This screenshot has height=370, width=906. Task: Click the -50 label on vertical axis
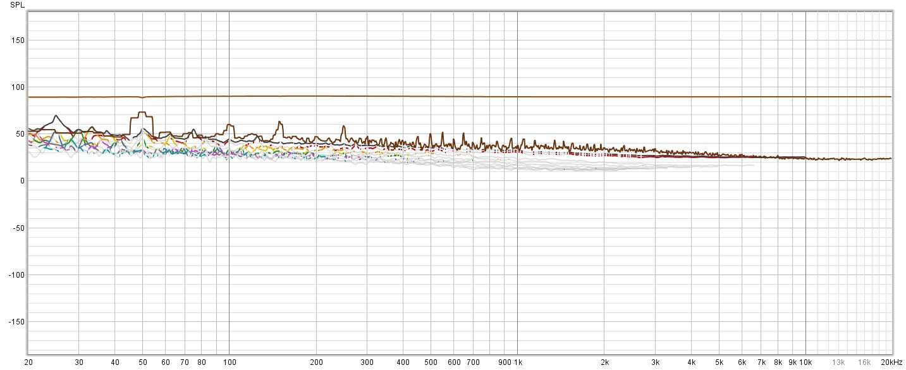click(x=19, y=228)
